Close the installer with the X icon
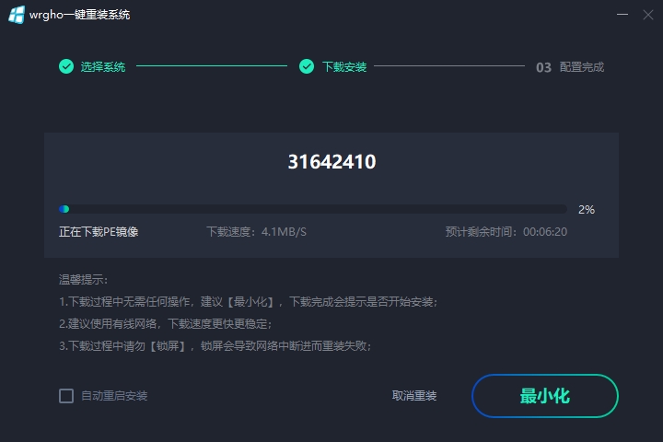The image size is (663, 442). (647, 15)
